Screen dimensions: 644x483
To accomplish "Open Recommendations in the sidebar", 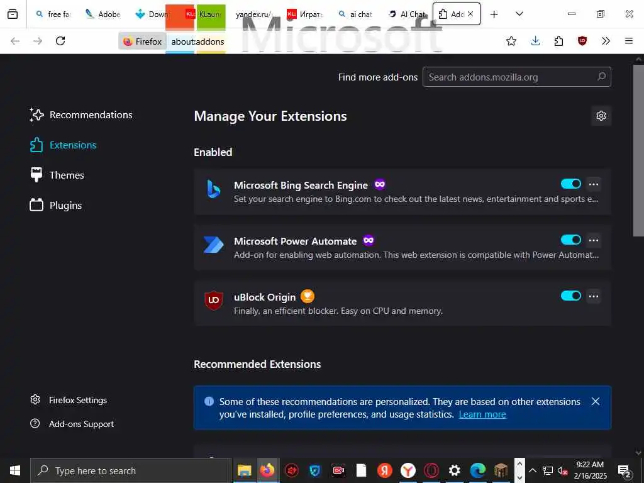I will (81, 115).
